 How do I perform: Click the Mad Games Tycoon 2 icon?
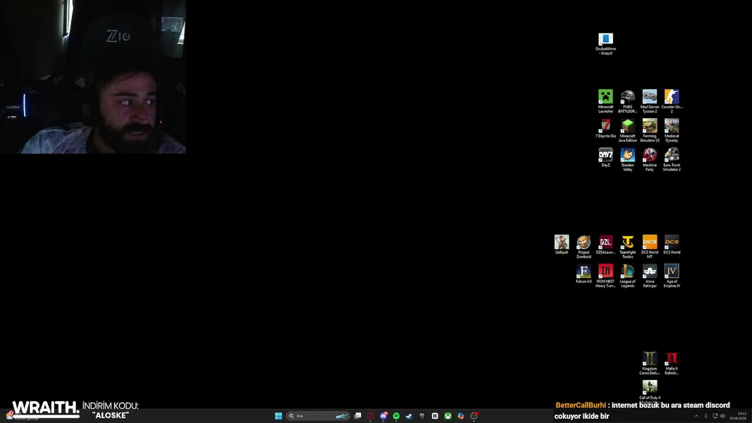point(650,101)
